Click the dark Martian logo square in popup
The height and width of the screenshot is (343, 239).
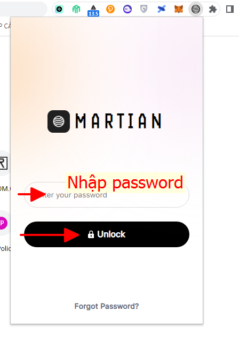point(59,121)
